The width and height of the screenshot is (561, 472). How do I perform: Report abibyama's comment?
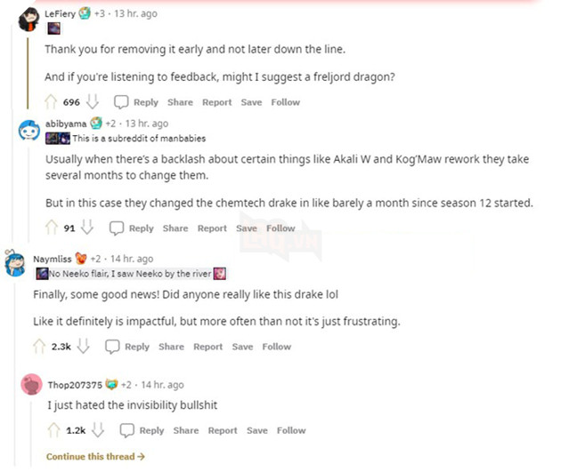tap(212, 228)
